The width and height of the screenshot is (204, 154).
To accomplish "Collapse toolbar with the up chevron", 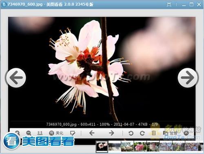I will pos(186,133).
